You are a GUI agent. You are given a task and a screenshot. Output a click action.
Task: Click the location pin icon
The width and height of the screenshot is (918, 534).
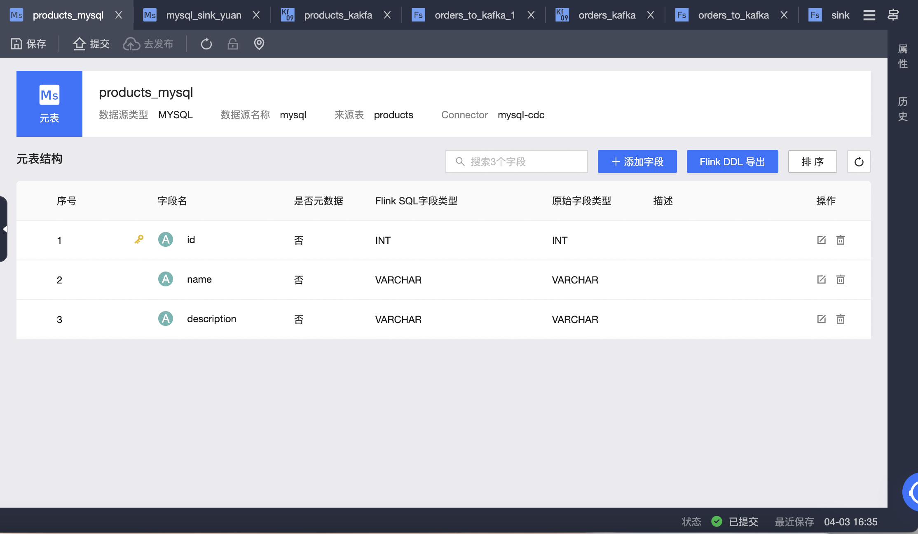[259, 44]
